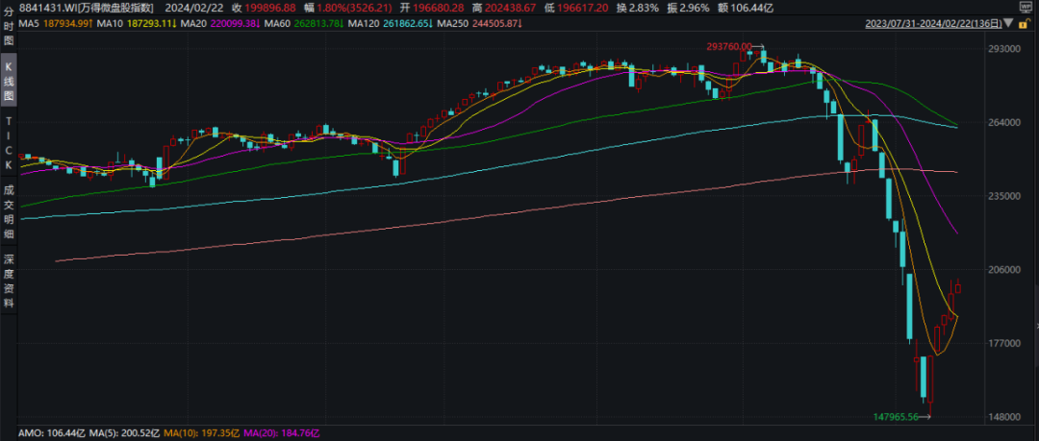The image size is (1039, 441).
Task: Open the 深度资料 tab
Action: pyautogui.click(x=8, y=281)
